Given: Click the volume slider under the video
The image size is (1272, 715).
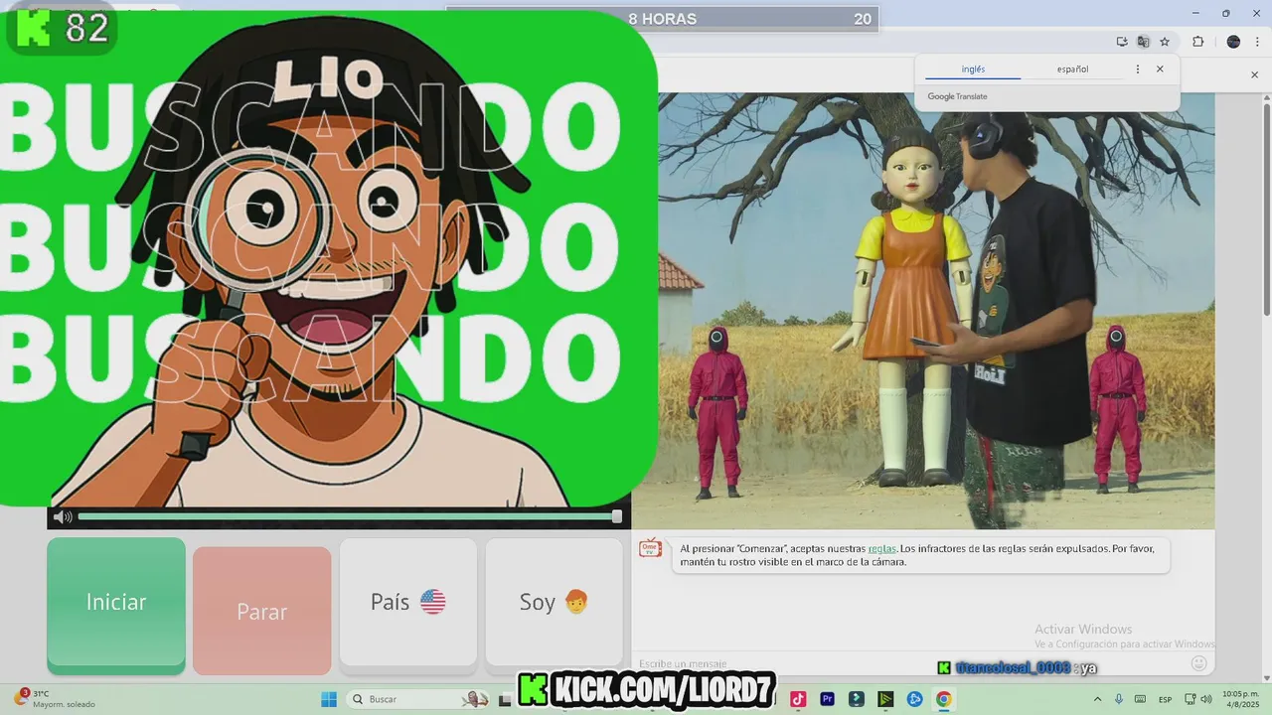Looking at the screenshot, I should [x=349, y=516].
